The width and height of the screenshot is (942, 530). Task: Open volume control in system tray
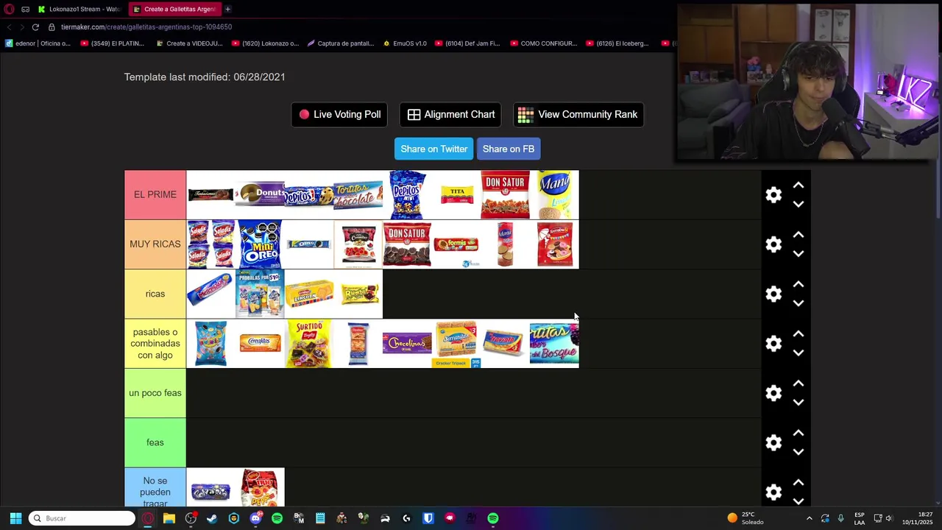[x=889, y=518]
